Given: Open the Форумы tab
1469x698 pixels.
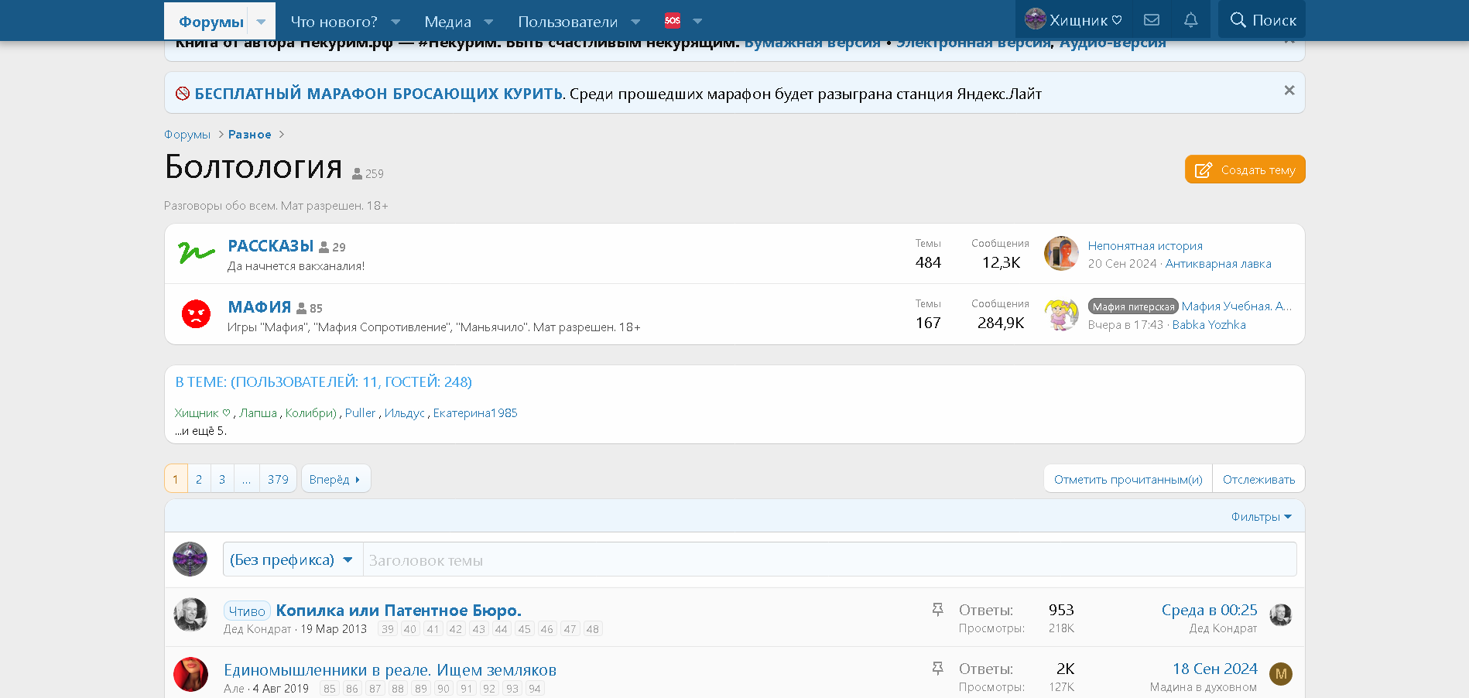Looking at the screenshot, I should [x=211, y=22].
